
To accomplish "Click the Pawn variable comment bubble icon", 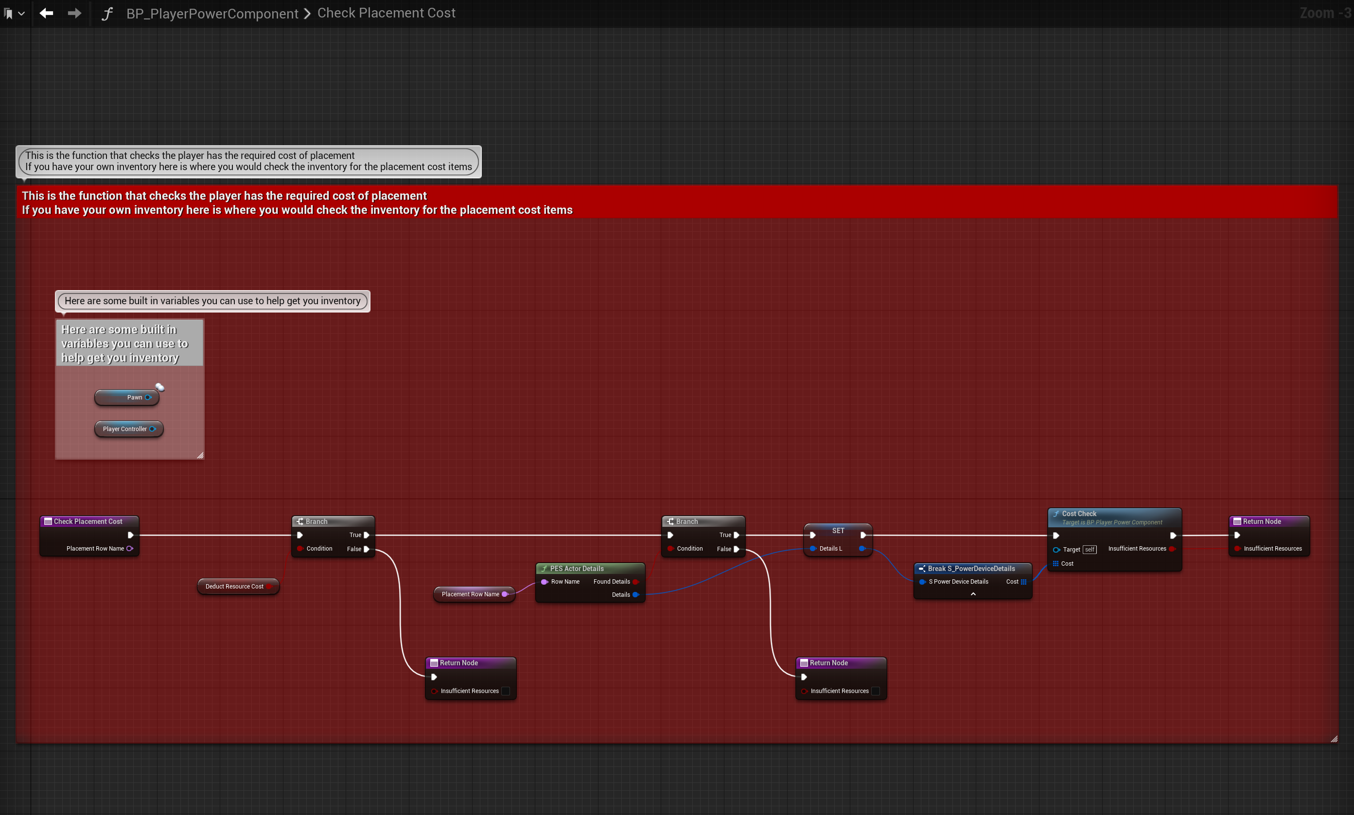I will coord(160,387).
